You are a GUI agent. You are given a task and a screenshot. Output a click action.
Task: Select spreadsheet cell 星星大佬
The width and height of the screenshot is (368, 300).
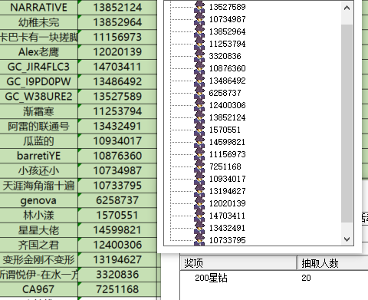click(x=39, y=230)
